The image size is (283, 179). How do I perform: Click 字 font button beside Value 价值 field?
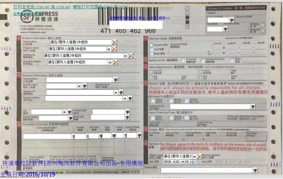point(114,136)
